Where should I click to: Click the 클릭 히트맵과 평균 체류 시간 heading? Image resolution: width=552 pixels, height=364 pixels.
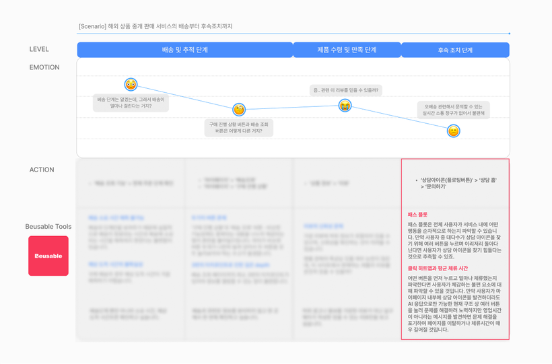tap(438, 268)
